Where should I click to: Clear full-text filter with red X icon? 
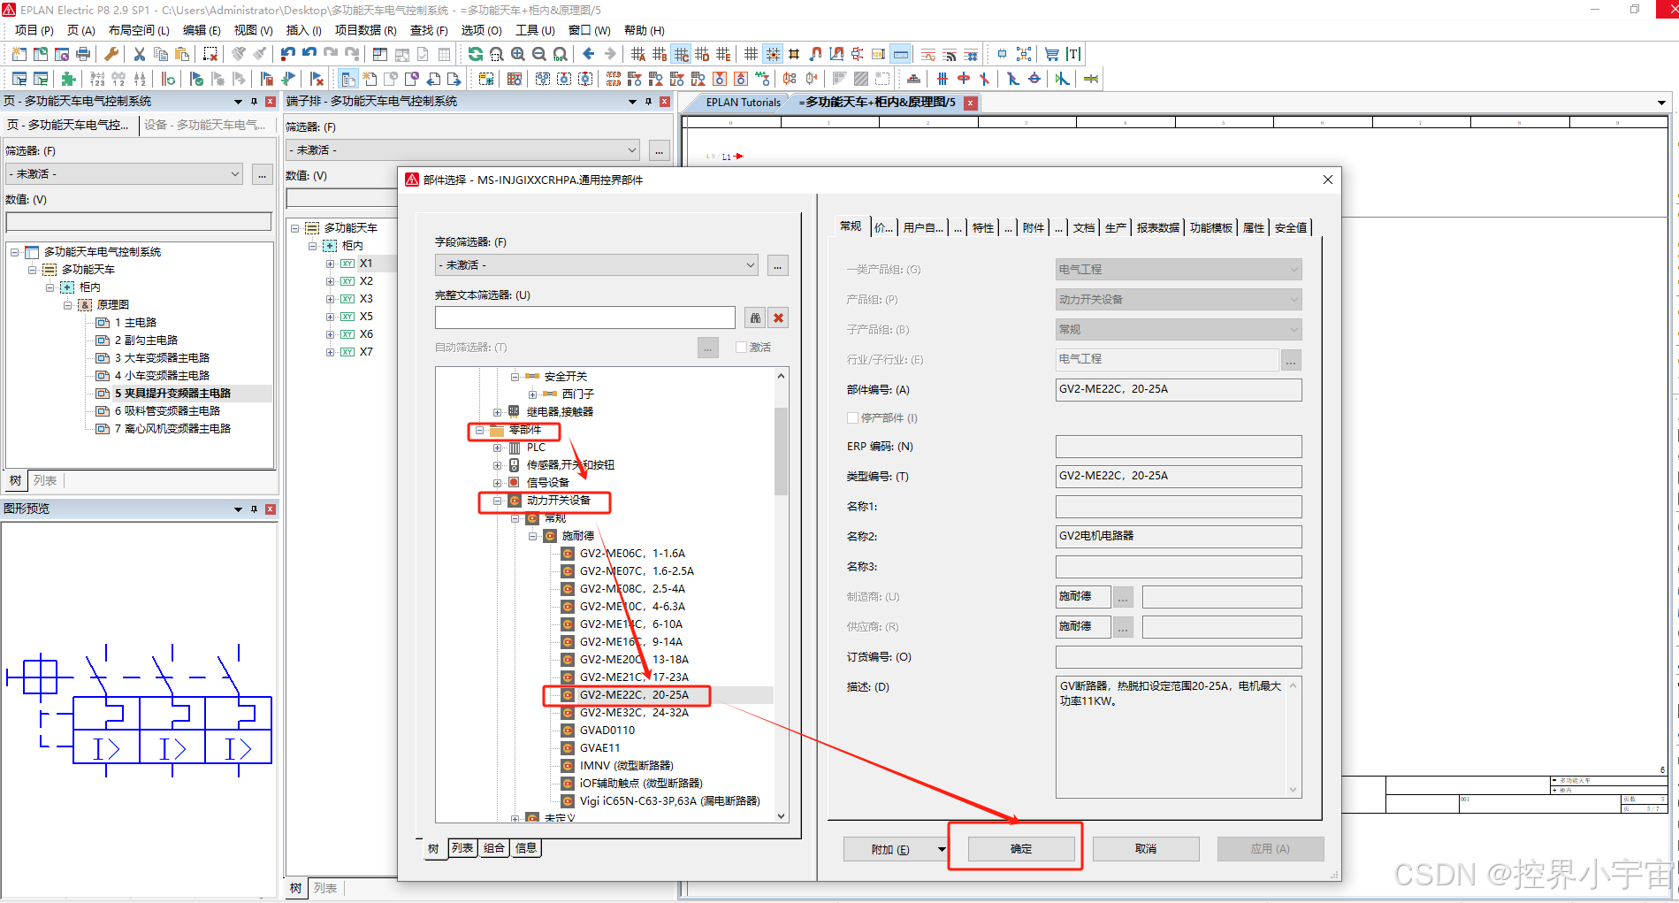point(778,318)
